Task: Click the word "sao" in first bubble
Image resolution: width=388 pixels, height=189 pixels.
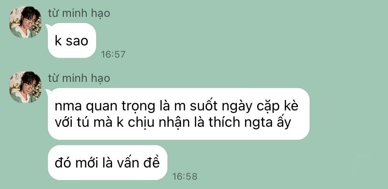Action: pyautogui.click(x=77, y=41)
